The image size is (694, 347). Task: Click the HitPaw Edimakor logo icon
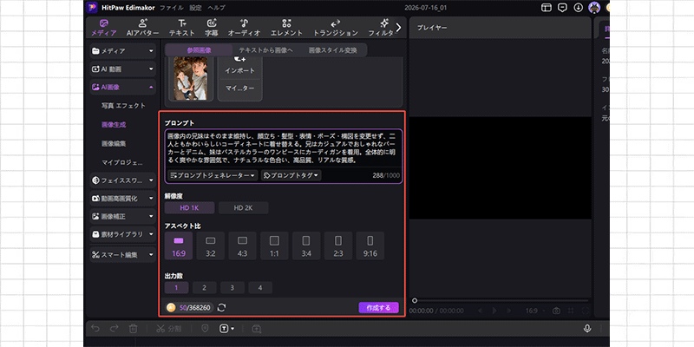[92, 8]
